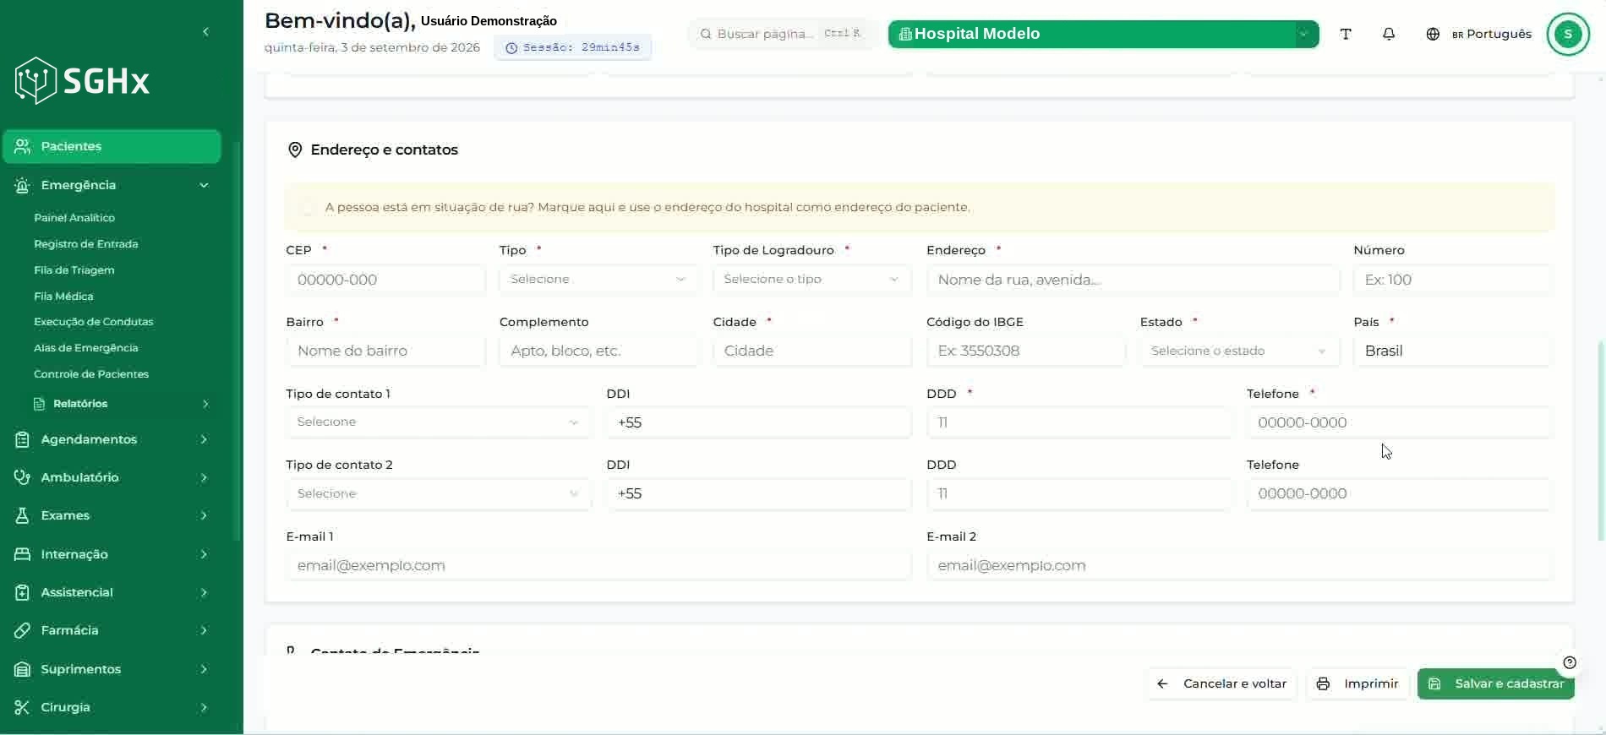Click the Assistencial clipboard icon
The width and height of the screenshot is (1606, 735).
tap(23, 592)
